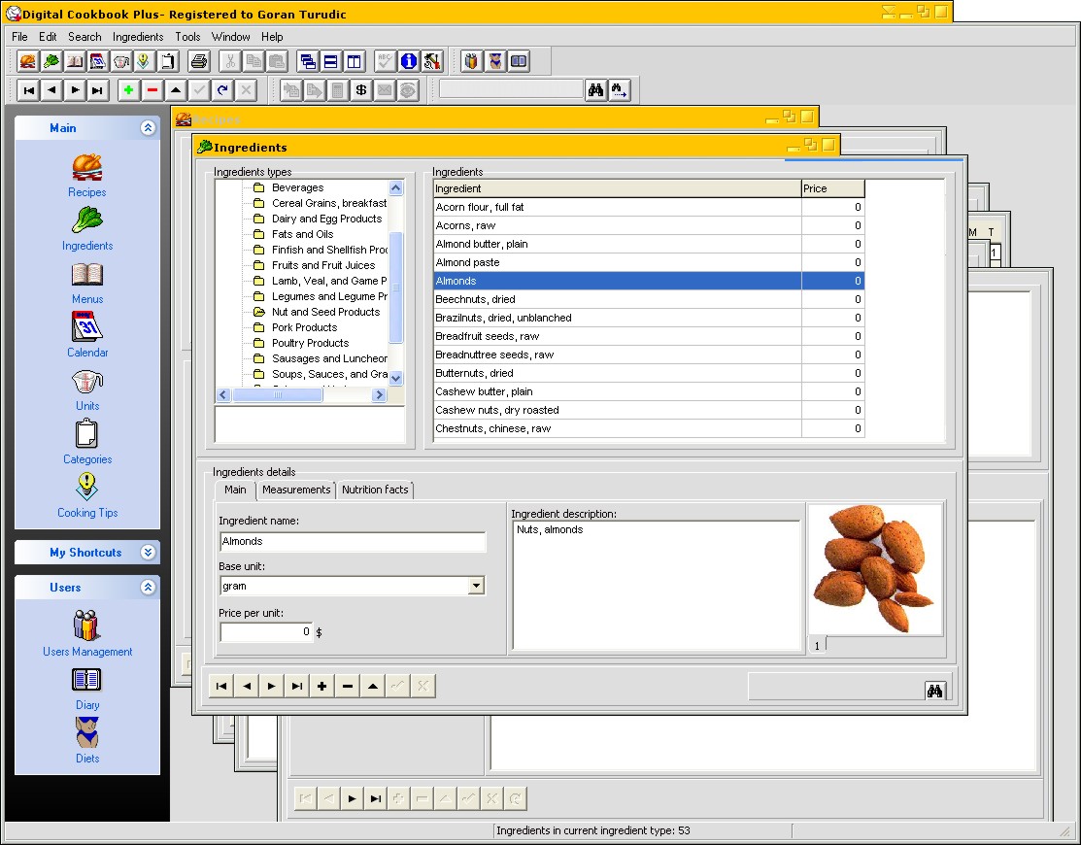Screen dimensions: 1081x845
Task: Open the Base unit dropdown
Action: coord(476,586)
